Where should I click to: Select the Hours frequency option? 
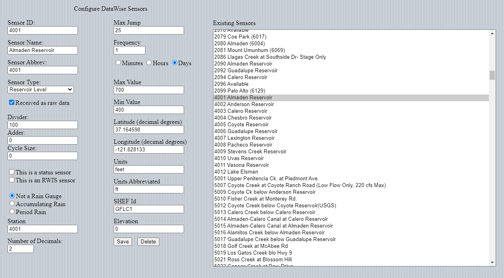tap(149, 63)
